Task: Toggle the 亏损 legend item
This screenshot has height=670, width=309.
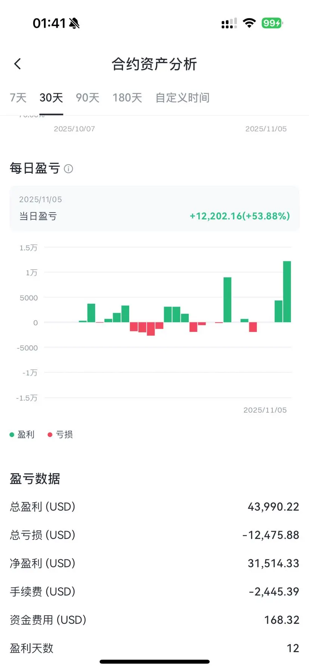Action: click(60, 434)
